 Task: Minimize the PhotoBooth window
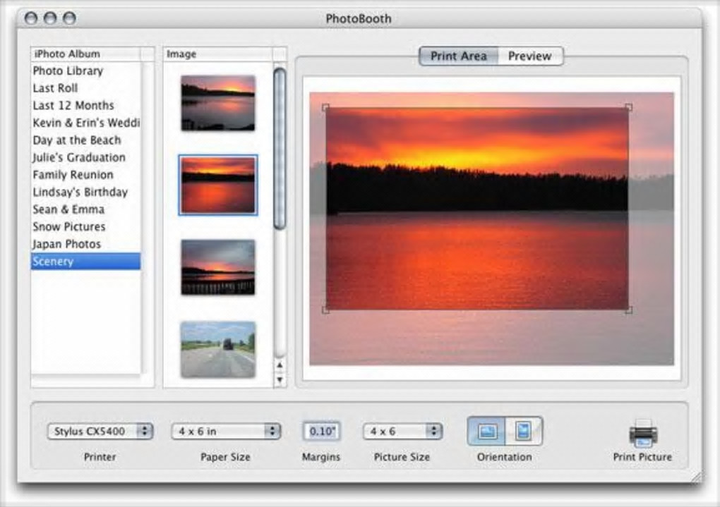(50, 18)
